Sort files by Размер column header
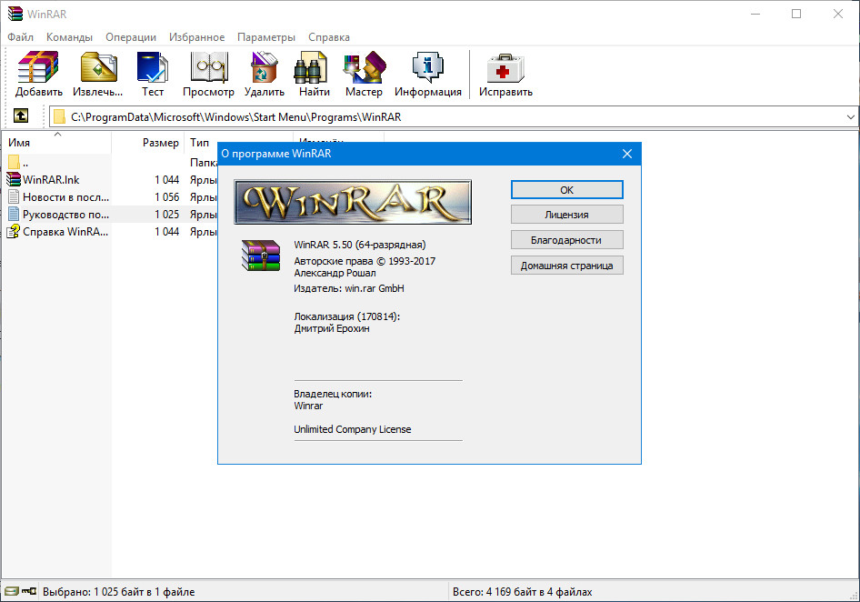Screen dimensions: 860x602 pyautogui.click(x=160, y=143)
